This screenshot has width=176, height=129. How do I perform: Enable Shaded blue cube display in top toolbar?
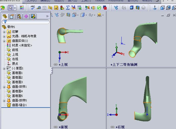point(132,8)
